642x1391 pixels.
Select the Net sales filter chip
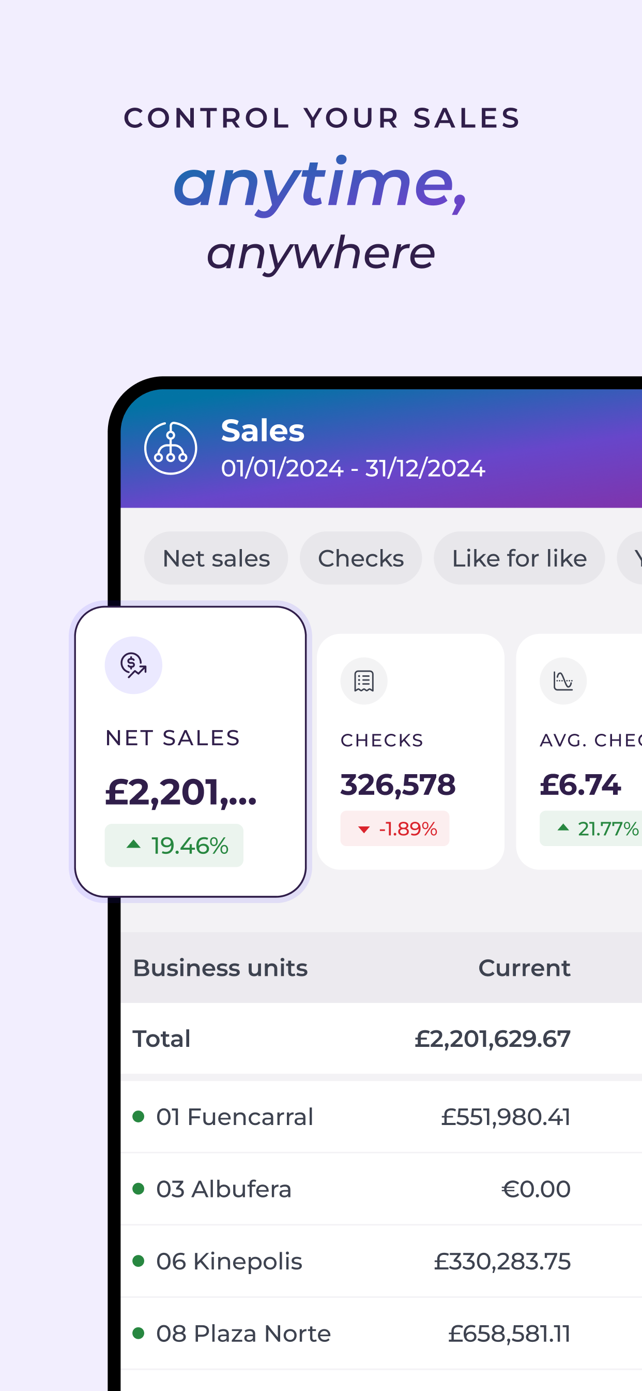point(216,558)
